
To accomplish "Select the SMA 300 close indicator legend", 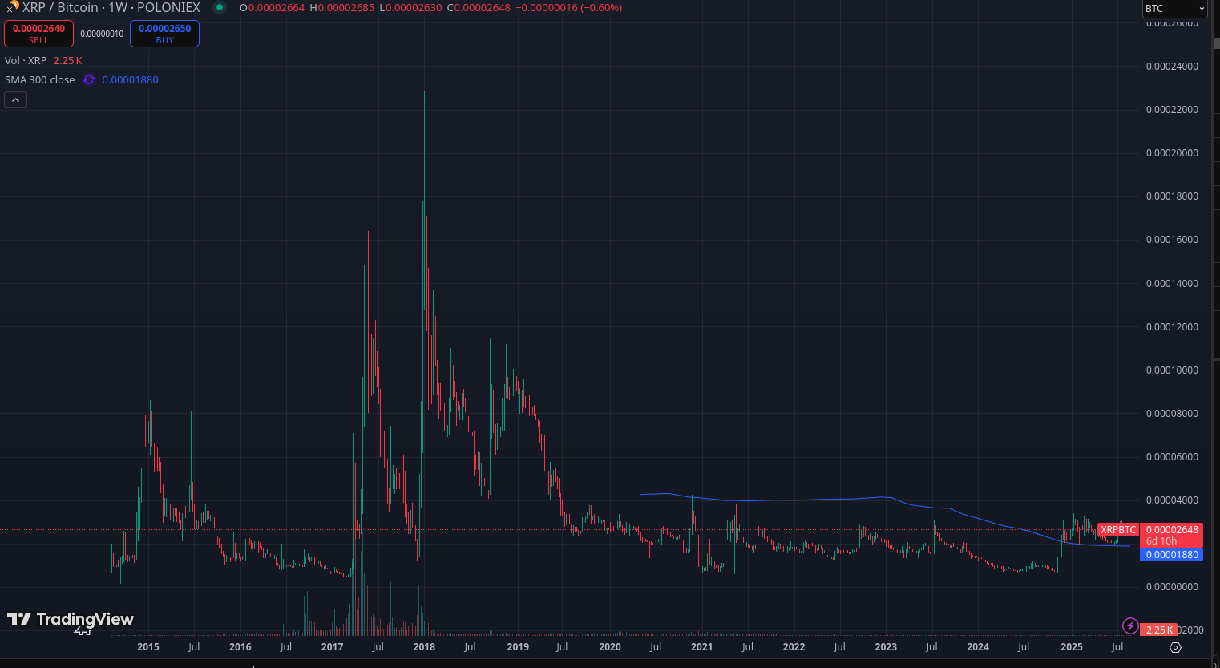I will click(x=40, y=79).
